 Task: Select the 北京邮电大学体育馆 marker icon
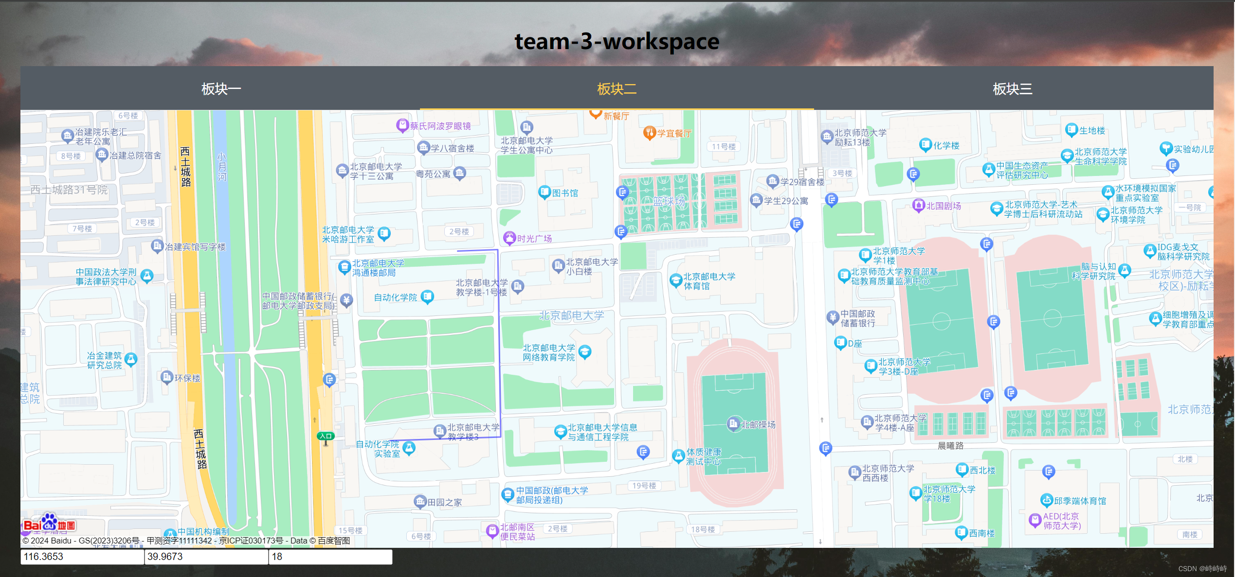coord(675,280)
